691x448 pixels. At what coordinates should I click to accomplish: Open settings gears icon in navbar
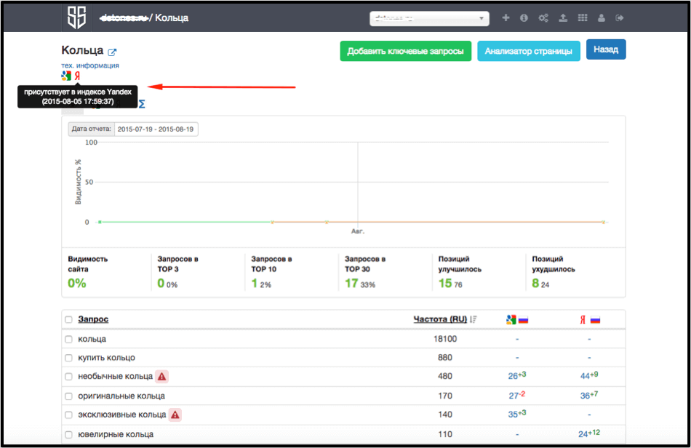543,18
